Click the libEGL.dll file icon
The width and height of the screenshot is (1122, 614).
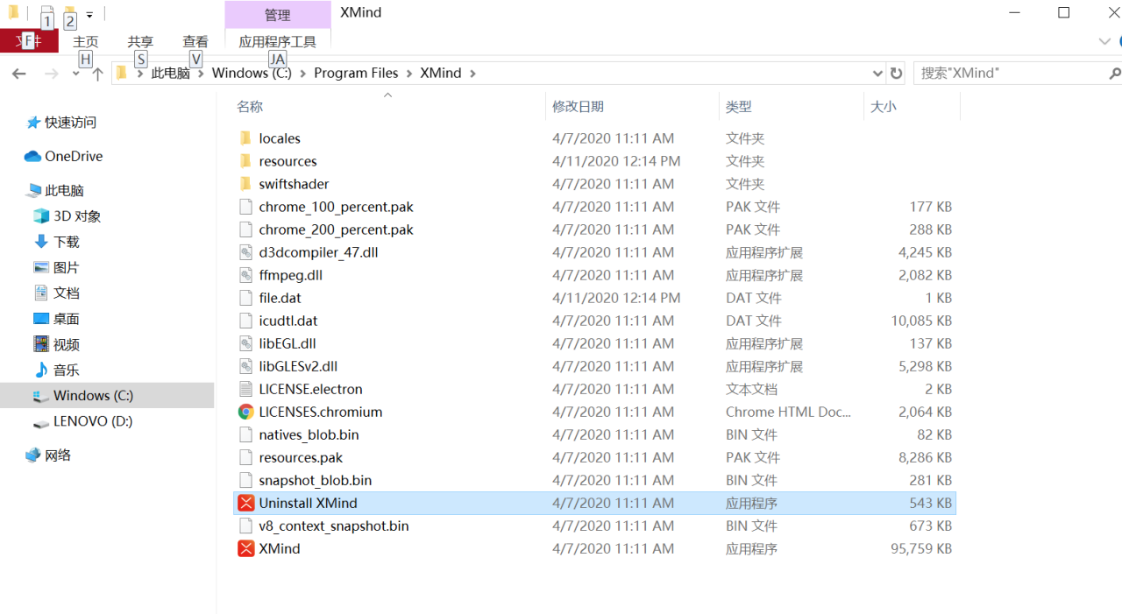tap(245, 343)
